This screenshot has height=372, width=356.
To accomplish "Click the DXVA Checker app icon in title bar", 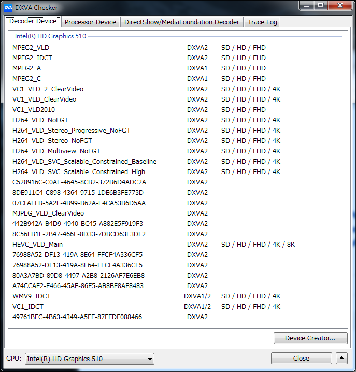I will point(8,7).
